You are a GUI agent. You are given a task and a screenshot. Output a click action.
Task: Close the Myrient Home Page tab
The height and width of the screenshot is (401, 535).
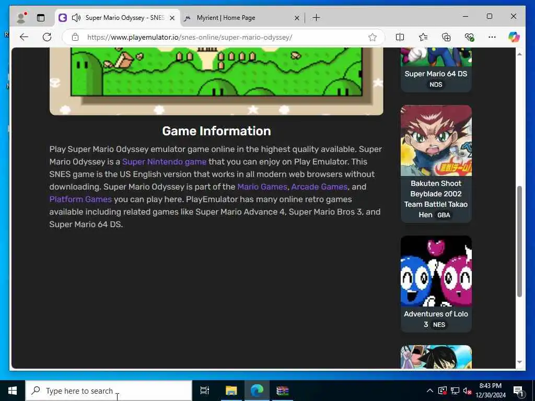[x=297, y=18]
